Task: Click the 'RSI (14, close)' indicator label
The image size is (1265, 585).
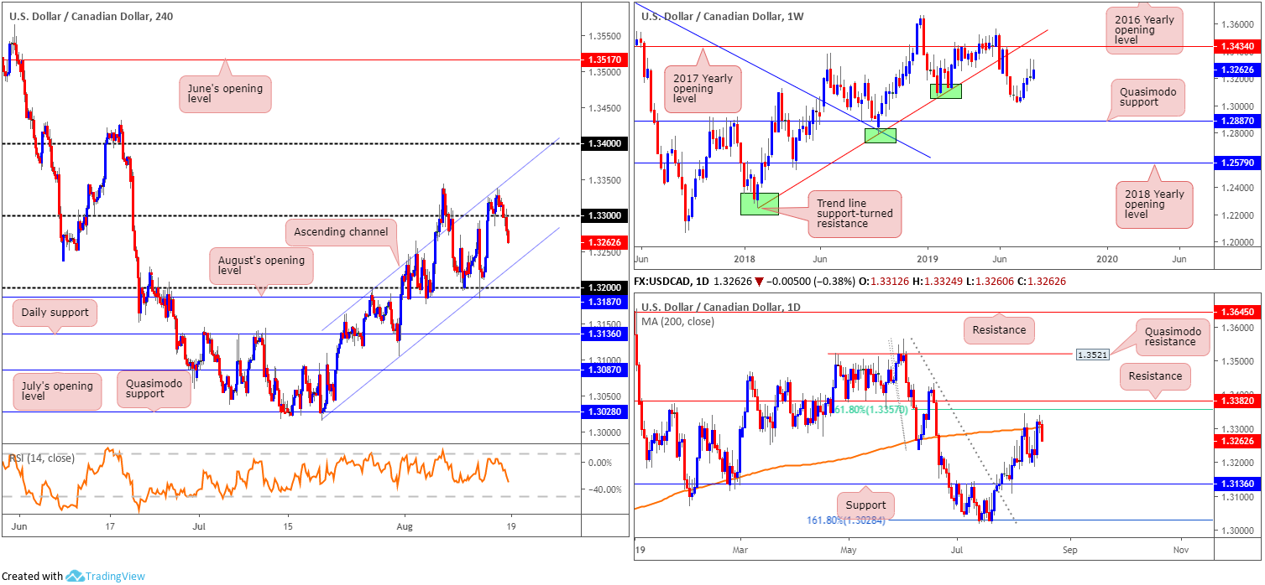Action: click(x=41, y=458)
